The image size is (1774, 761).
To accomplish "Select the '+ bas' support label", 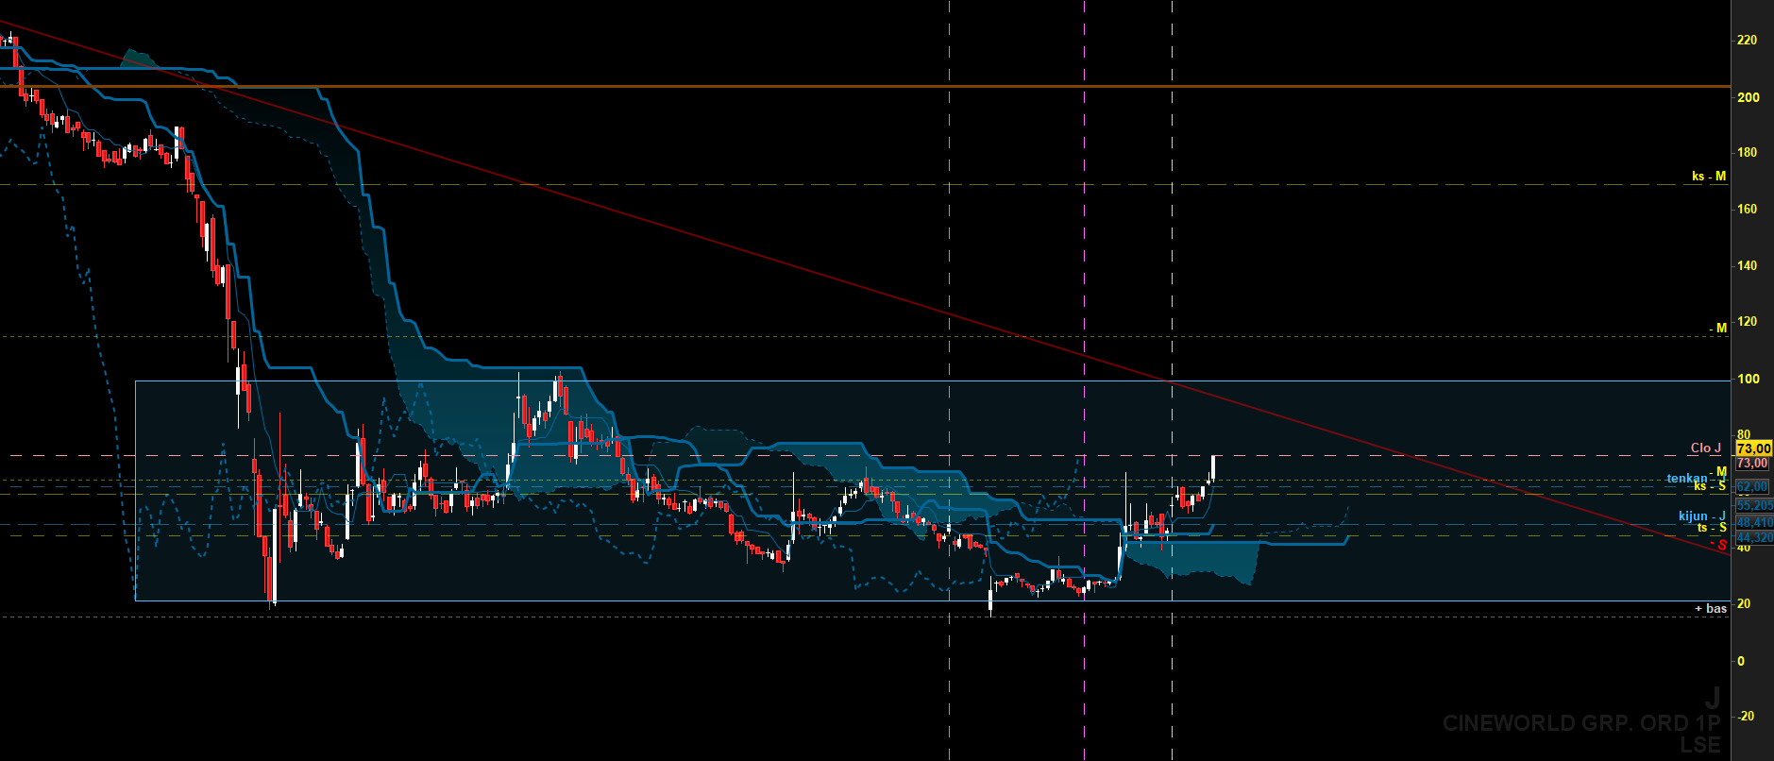I will click(x=1711, y=608).
